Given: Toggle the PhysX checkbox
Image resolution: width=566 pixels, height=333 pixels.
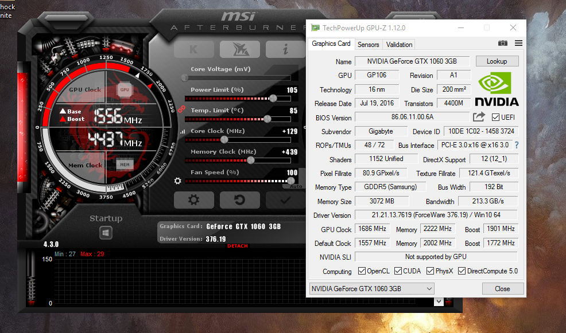Looking at the screenshot, I should coord(430,271).
